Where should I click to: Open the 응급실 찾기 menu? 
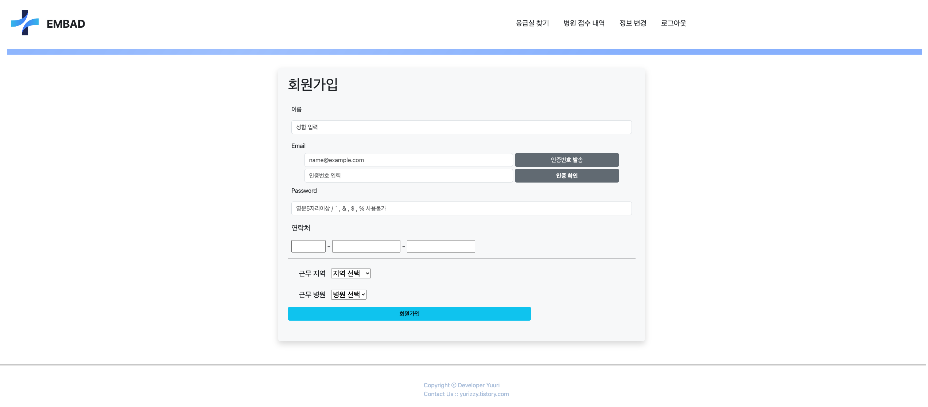pyautogui.click(x=532, y=23)
